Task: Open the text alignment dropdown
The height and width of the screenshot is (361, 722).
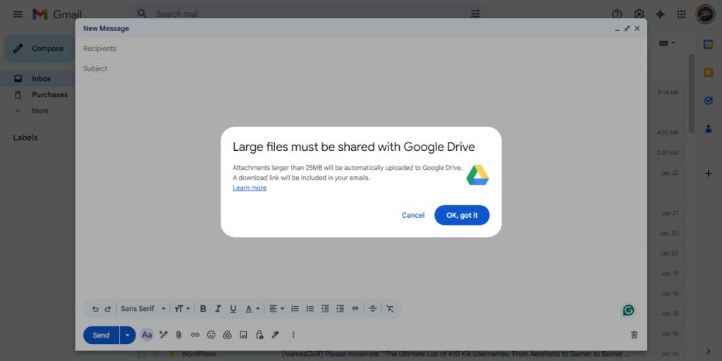Action: 276,309
